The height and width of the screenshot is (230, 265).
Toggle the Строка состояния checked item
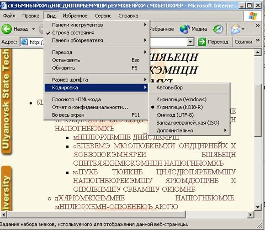[96, 32]
